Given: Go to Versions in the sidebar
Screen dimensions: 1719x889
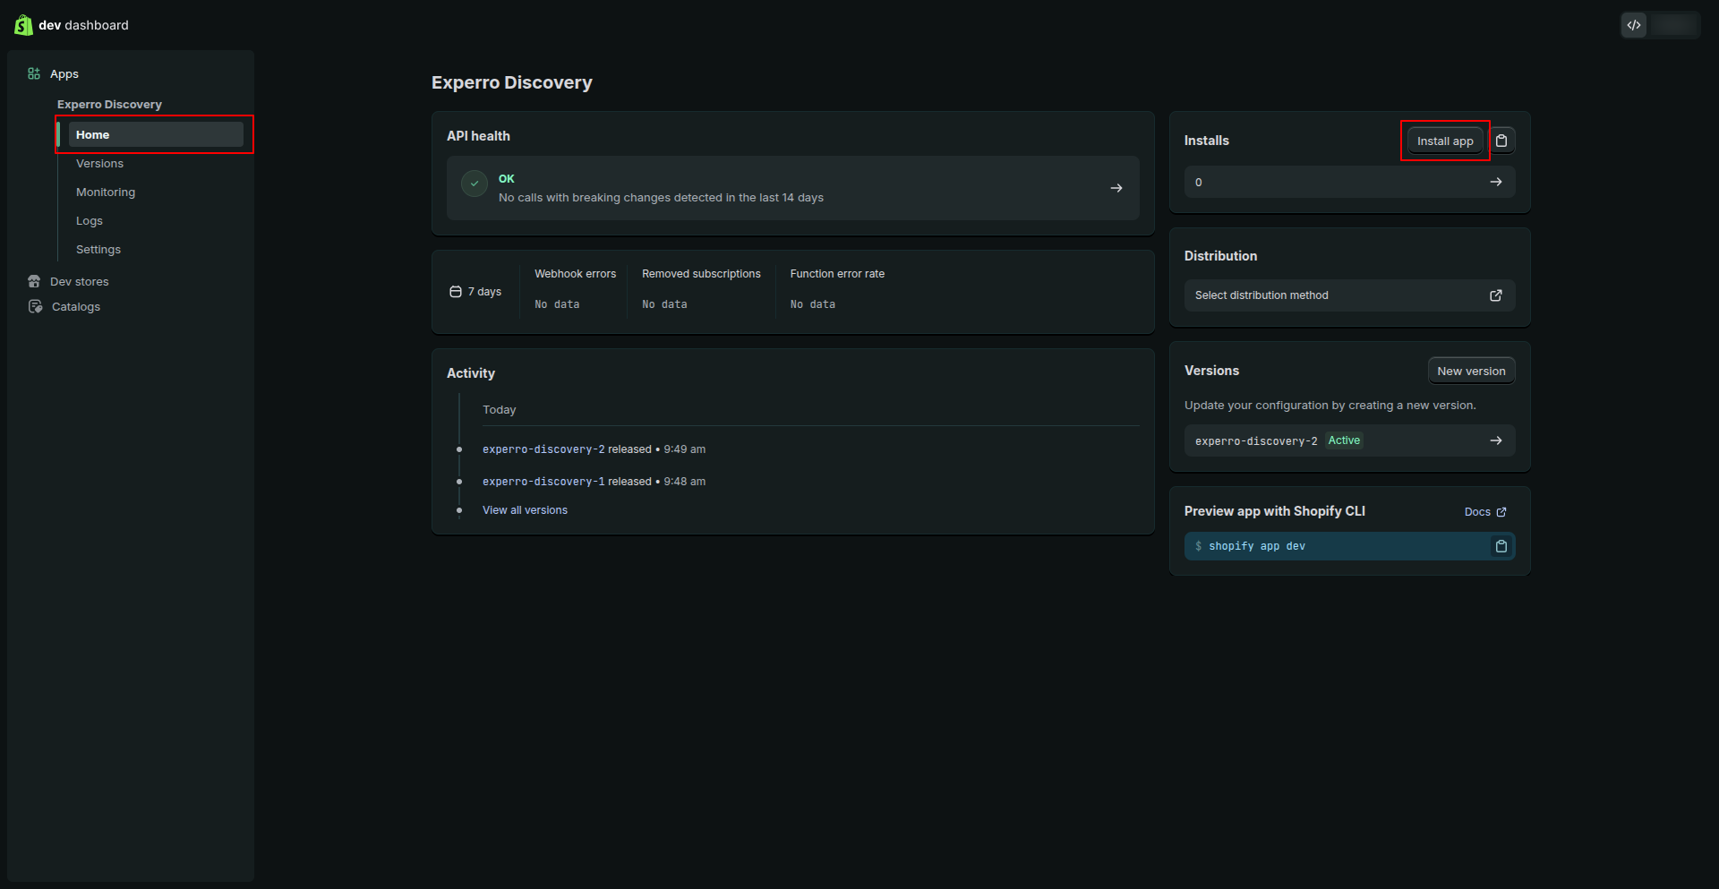Looking at the screenshot, I should click(99, 163).
